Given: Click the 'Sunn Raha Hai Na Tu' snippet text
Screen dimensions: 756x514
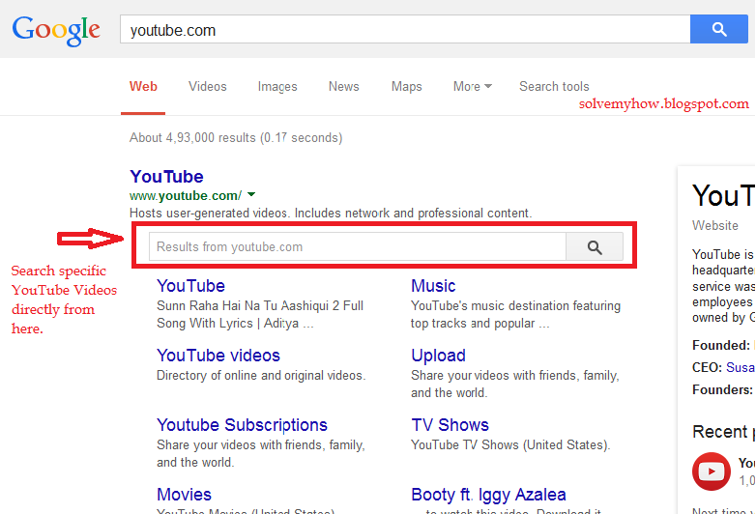Looking at the screenshot, I should pyautogui.click(x=260, y=314).
